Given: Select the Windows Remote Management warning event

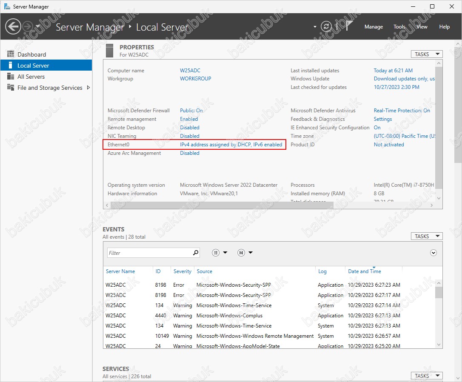Looking at the screenshot, I should 269,336.
